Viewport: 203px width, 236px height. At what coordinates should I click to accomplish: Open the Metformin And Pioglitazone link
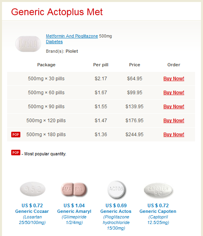[72, 36]
